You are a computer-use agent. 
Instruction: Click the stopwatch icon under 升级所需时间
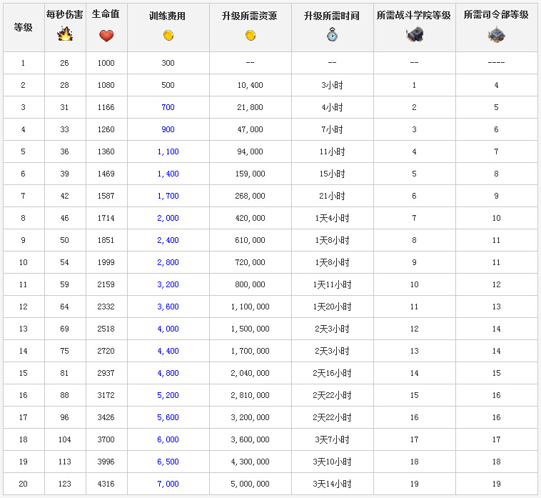pyautogui.click(x=332, y=34)
